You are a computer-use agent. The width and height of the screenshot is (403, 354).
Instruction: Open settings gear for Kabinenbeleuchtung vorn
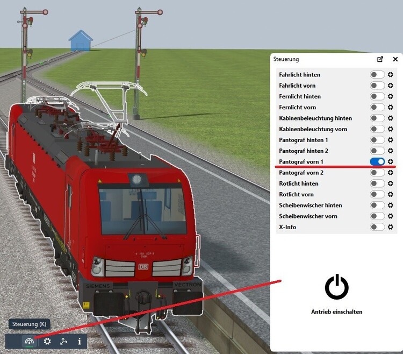[x=391, y=129]
